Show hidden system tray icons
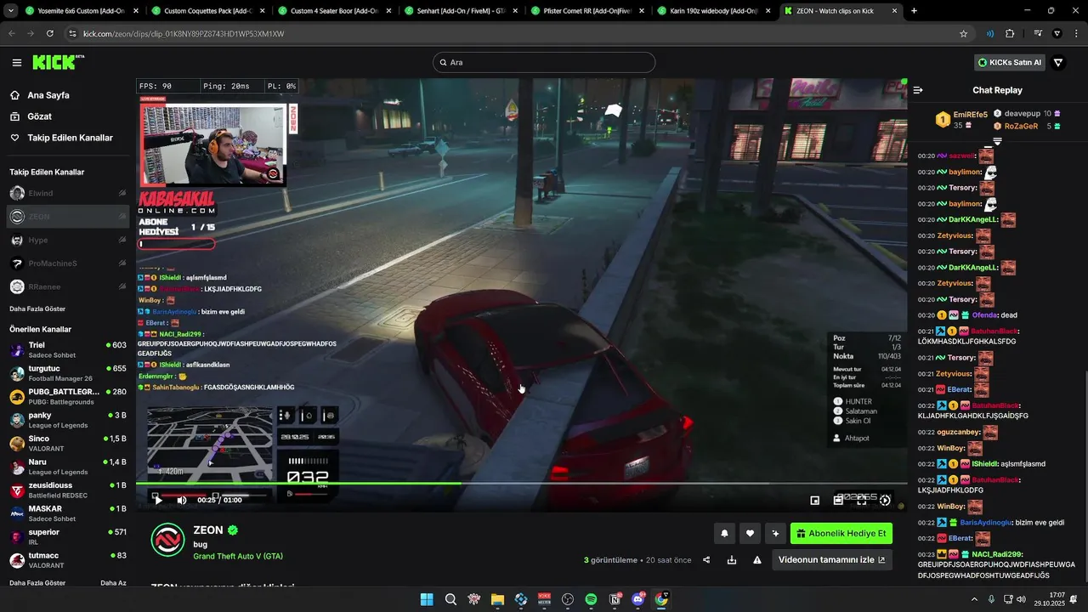 click(x=974, y=599)
